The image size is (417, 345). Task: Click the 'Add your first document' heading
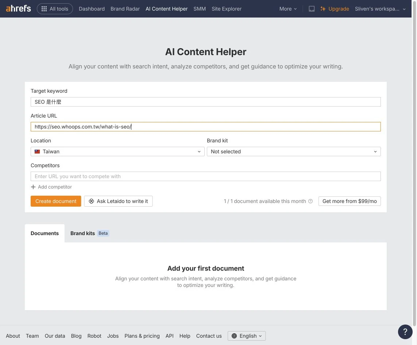point(205,268)
